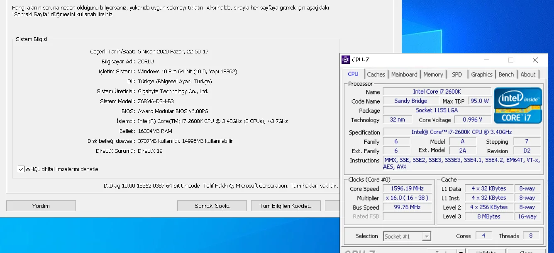Click the 95.0 W Max TDP value

pyautogui.click(x=479, y=101)
